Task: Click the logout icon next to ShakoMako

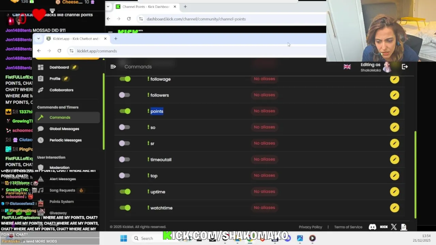Action: pyautogui.click(x=405, y=67)
